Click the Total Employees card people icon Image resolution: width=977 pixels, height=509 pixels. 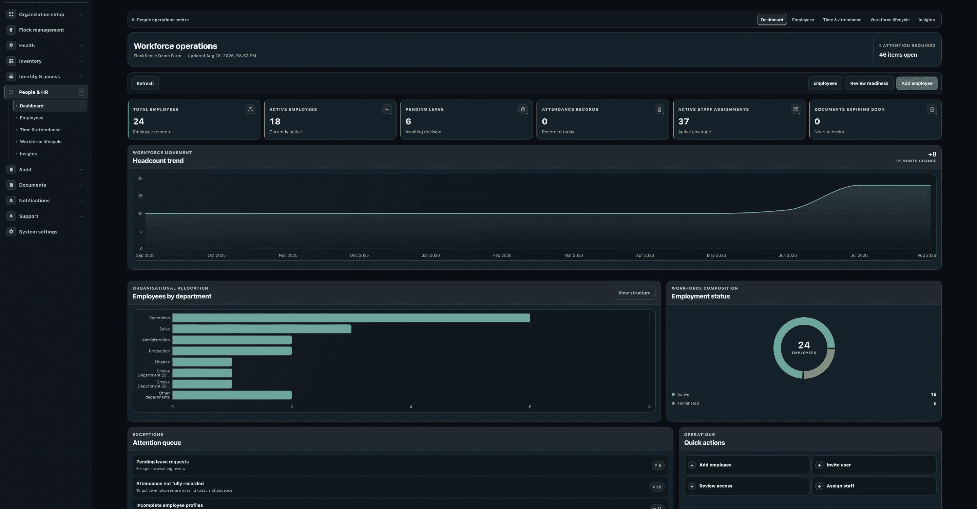coord(250,109)
